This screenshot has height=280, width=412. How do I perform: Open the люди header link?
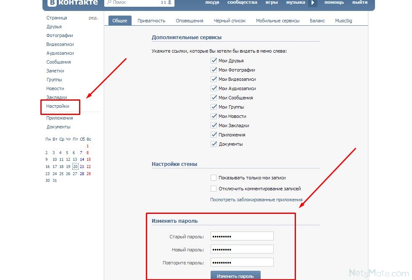212,3
